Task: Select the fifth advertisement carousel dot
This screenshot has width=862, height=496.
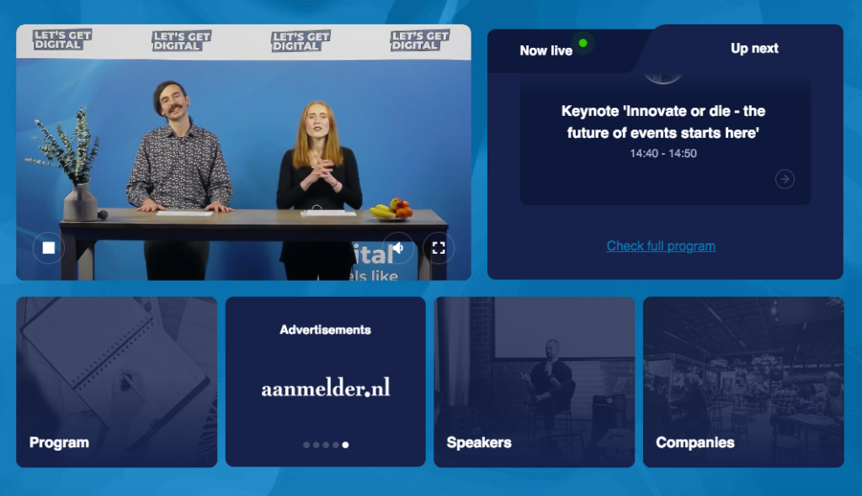Action: click(345, 445)
